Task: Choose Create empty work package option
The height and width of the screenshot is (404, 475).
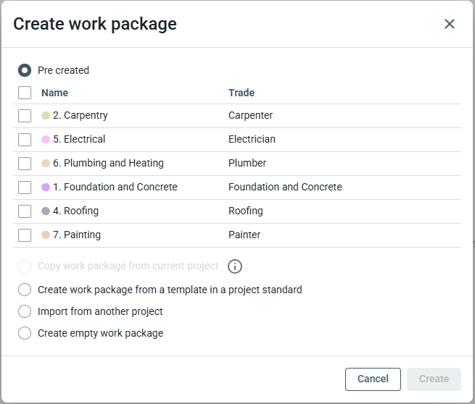Action: [25, 333]
